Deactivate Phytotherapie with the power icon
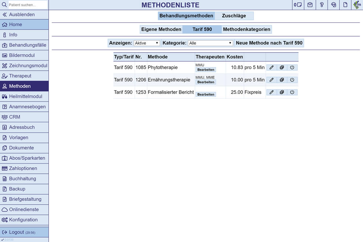Image resolution: width=363 pixels, height=242 pixels. 292,67
